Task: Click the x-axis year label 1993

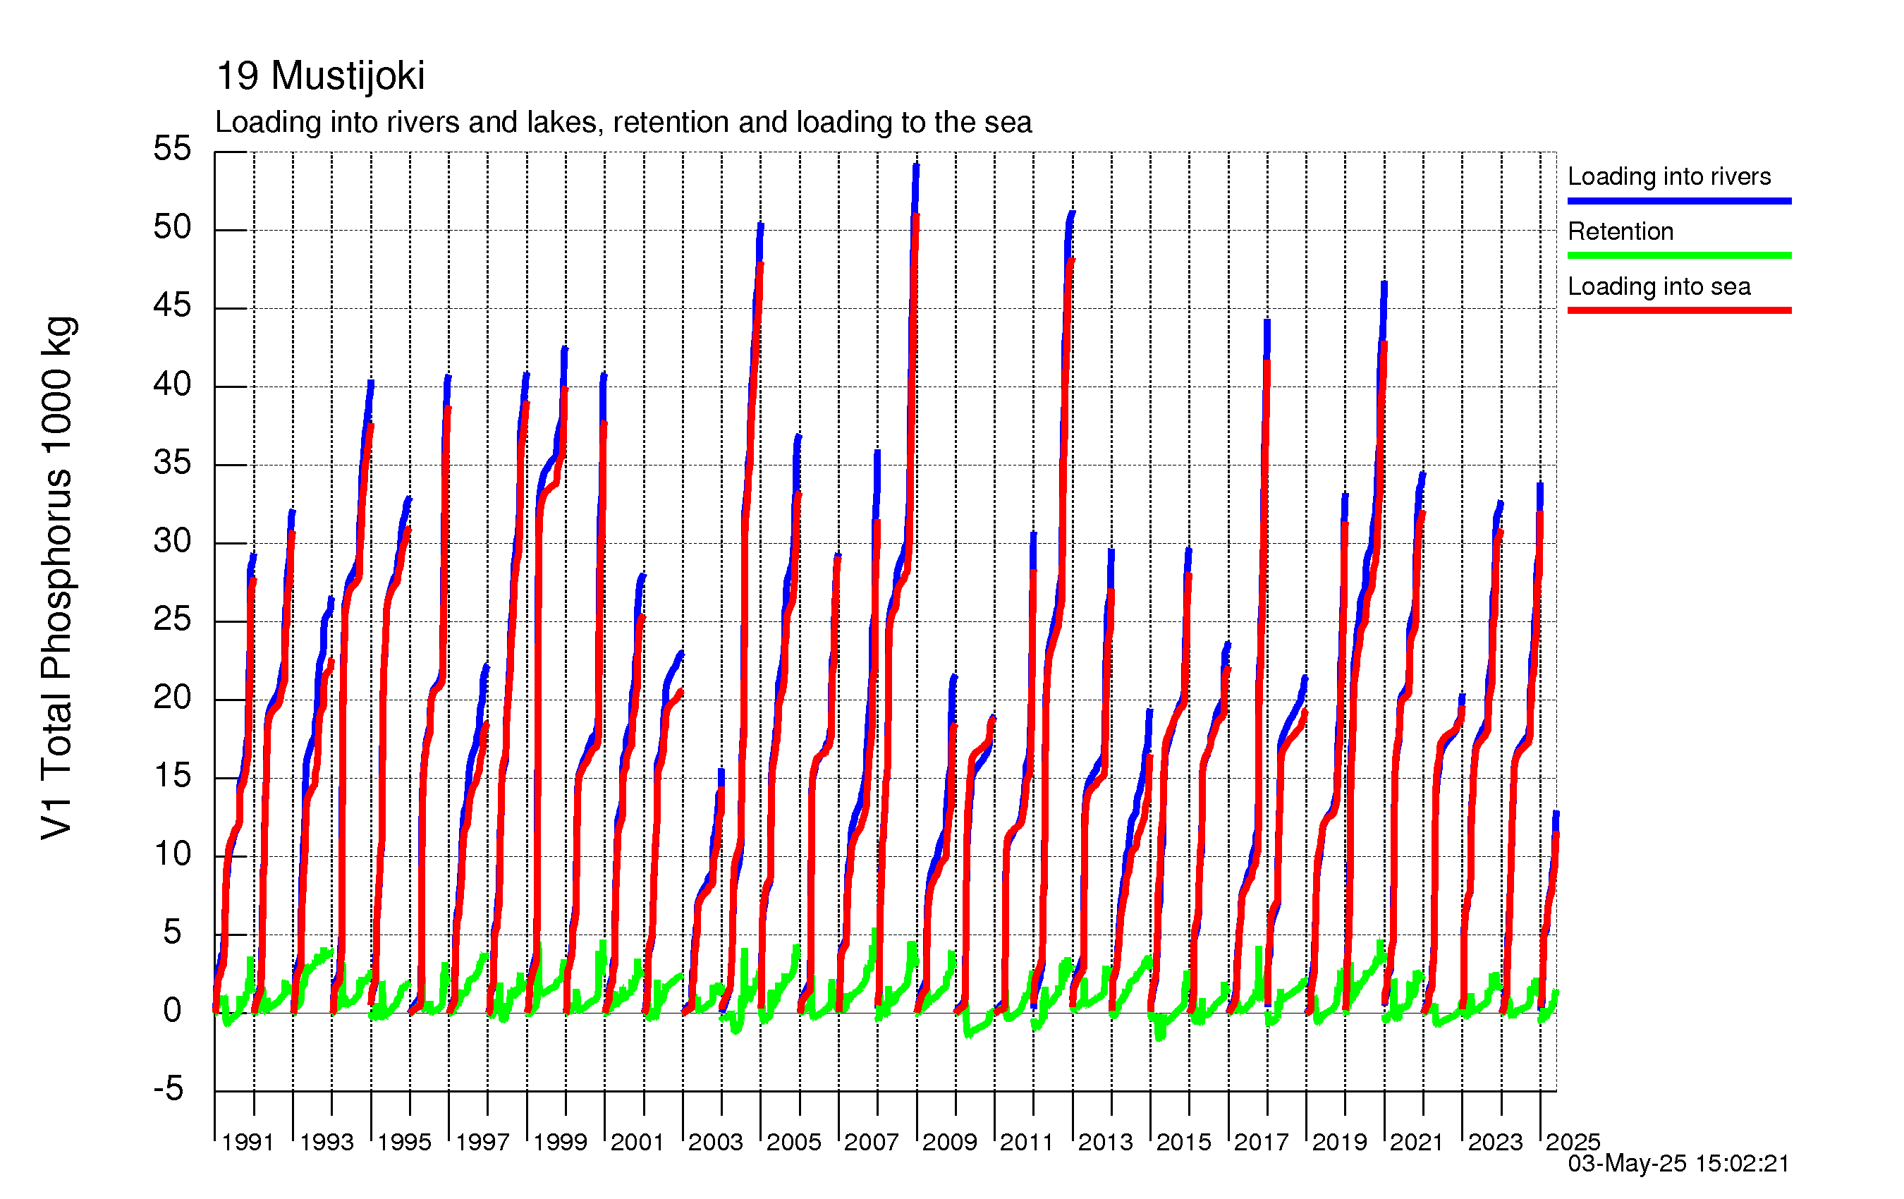Action: (x=327, y=1143)
